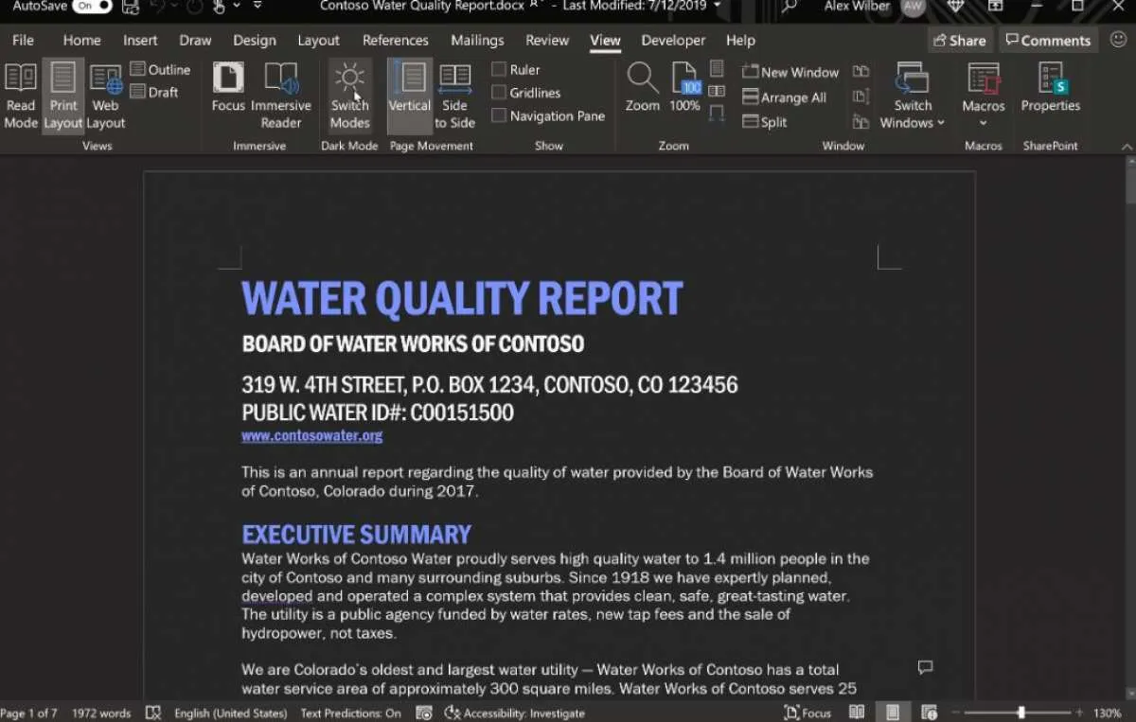Screen dimensions: 1136x722
Task: Click the zoom slider in status bar
Action: coord(1021,713)
